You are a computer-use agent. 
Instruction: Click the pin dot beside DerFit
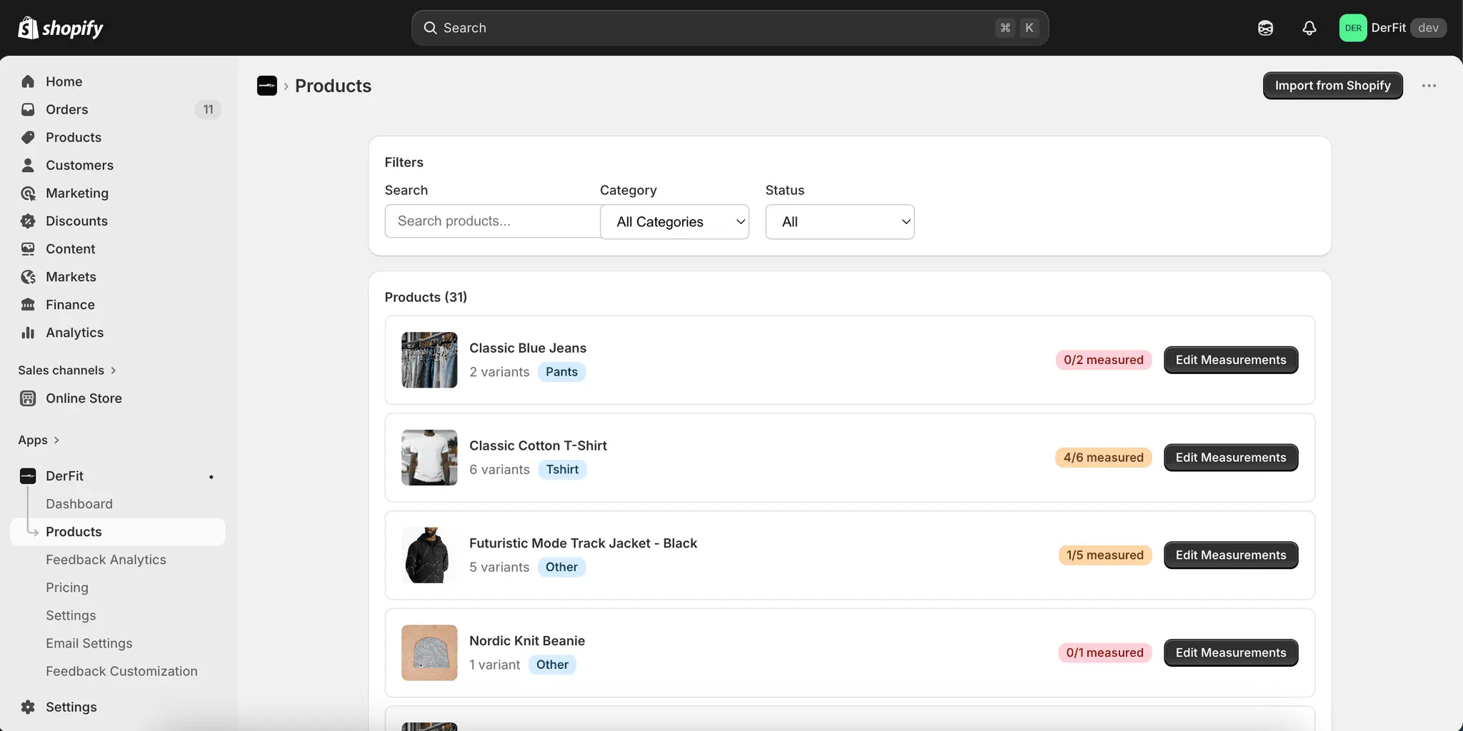pos(211,477)
